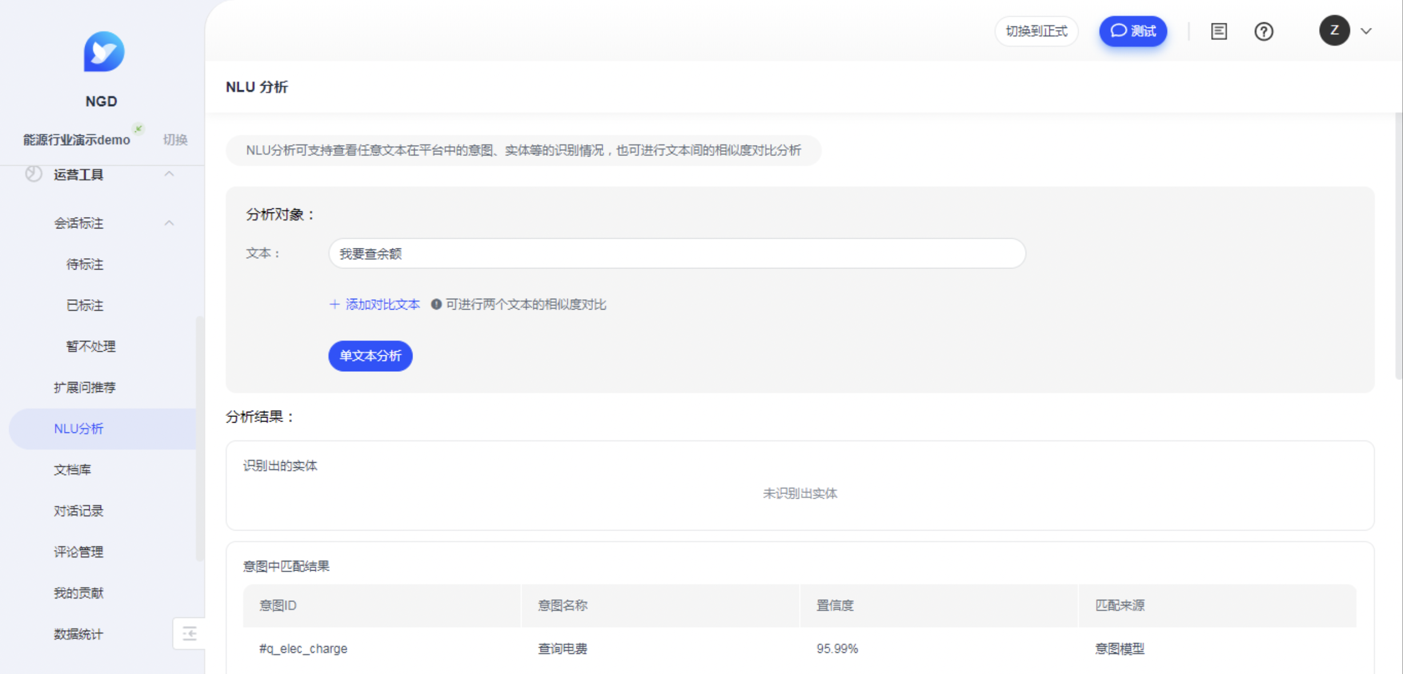Click 添加对比文本 link

click(375, 304)
